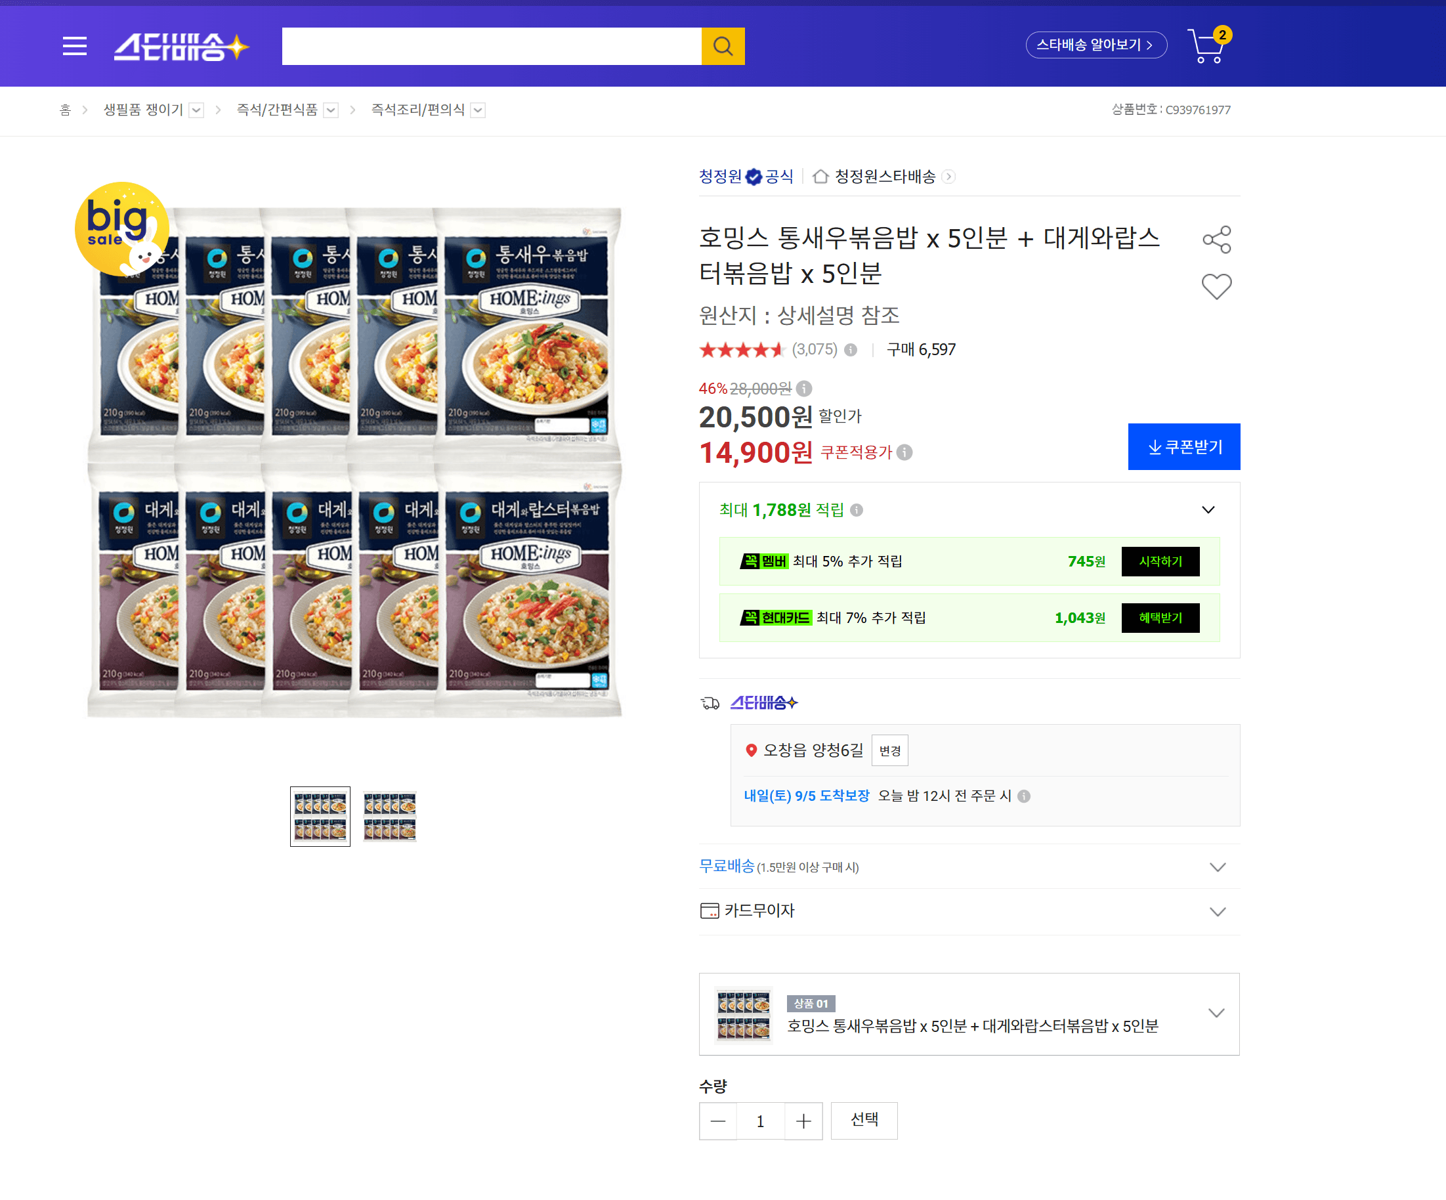This screenshot has height=1200, width=1446.
Task: Click 내일(토) 9/5 도착보장 text
Action: point(806,796)
